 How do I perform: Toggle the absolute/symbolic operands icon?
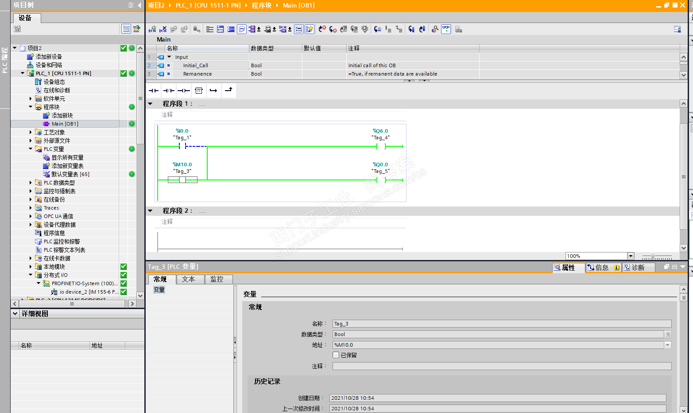(252, 29)
